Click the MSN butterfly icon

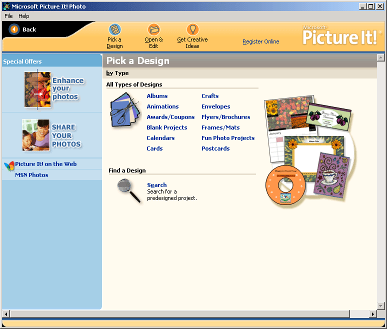click(8, 166)
